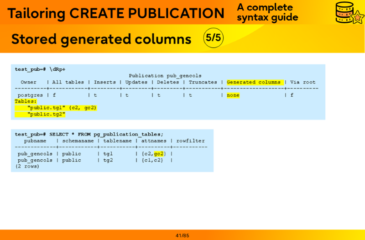Viewport: 365px width, 240px height.
Task: Click the highlighted "public.tg2" entry
Action: 46,114
